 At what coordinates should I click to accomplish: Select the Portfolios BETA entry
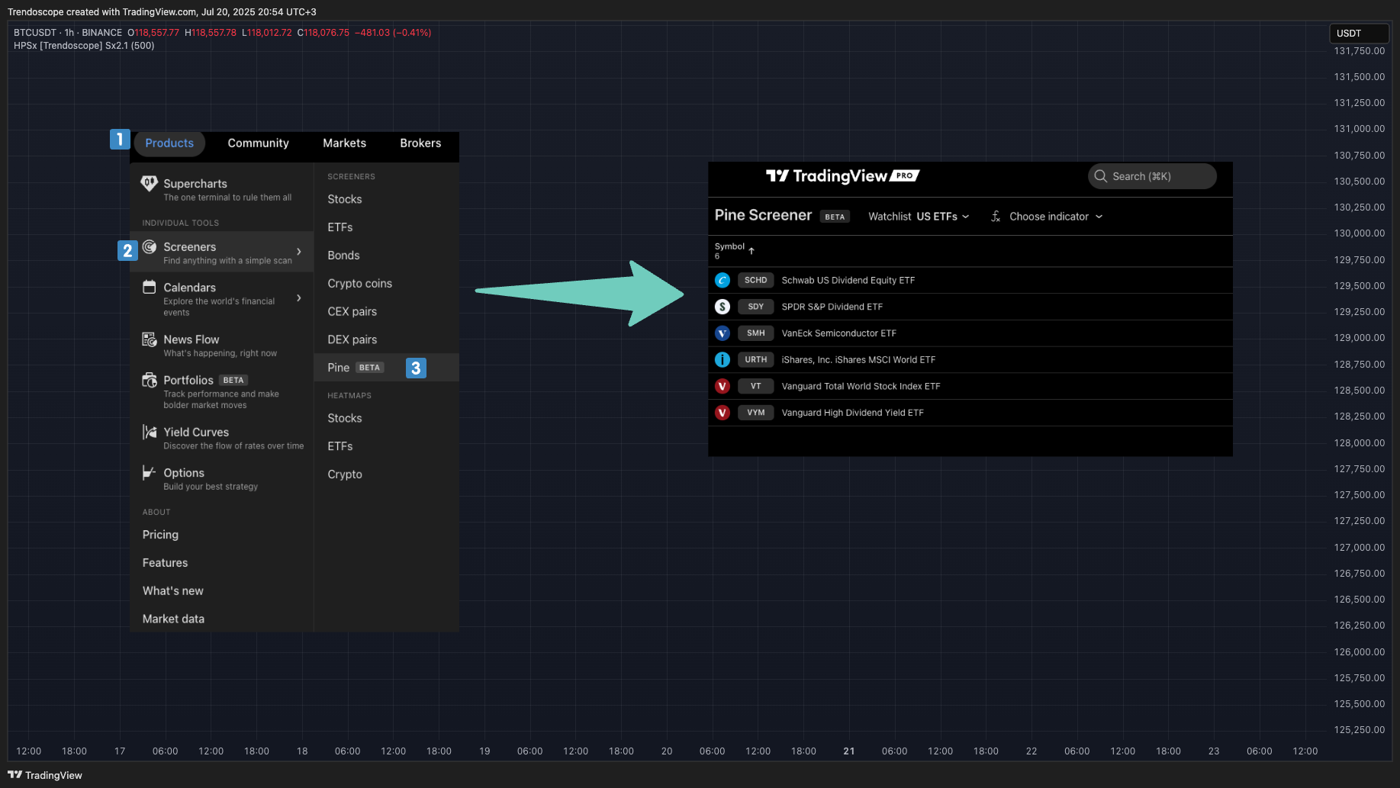222,391
